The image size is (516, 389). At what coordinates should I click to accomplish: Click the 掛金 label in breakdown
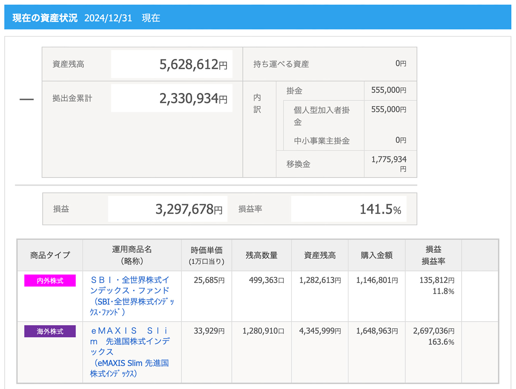[294, 91]
